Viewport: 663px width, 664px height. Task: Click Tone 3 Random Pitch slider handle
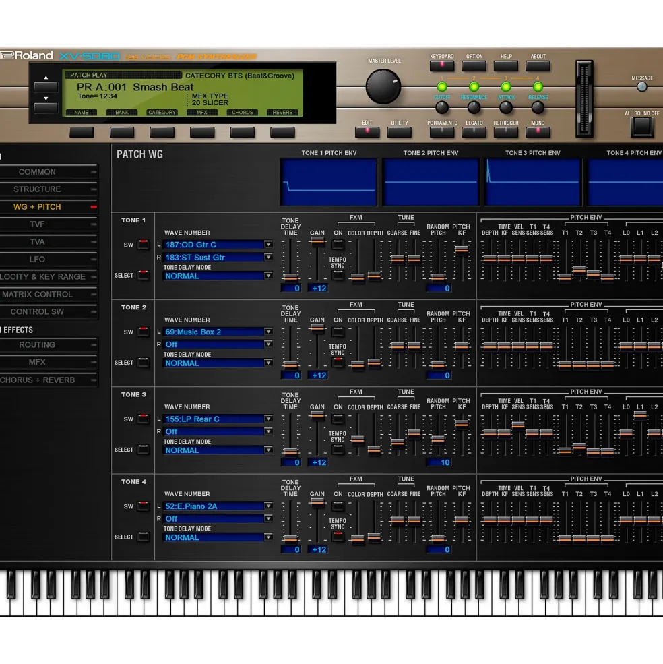(438, 439)
